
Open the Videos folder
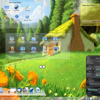tap(55, 49)
